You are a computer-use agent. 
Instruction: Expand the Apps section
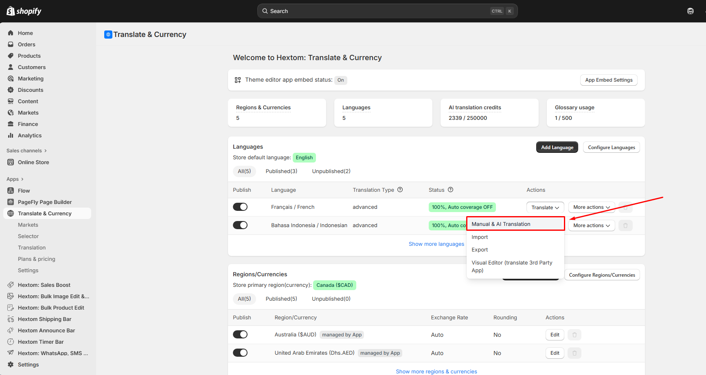[15, 179]
